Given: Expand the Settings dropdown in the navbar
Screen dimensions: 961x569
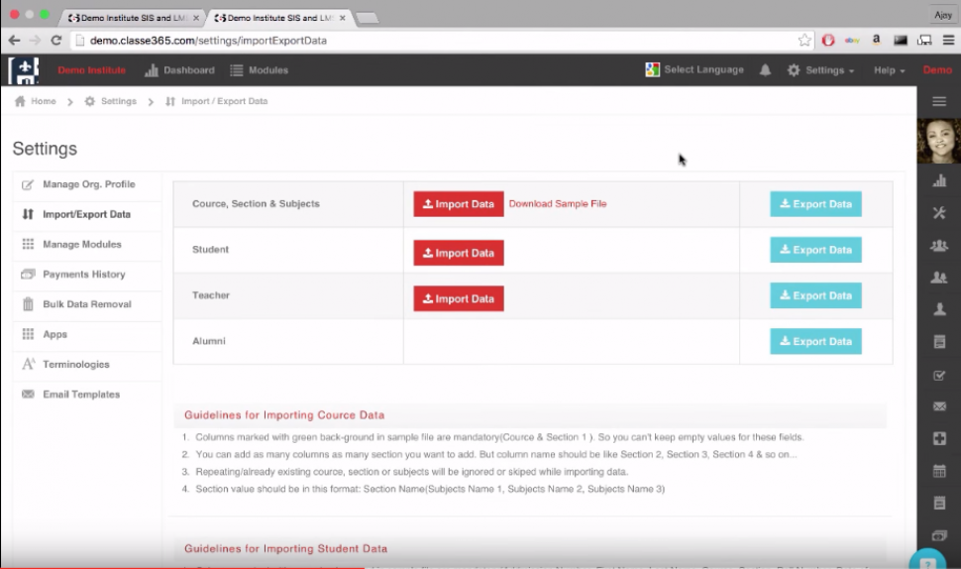Looking at the screenshot, I should point(820,70).
